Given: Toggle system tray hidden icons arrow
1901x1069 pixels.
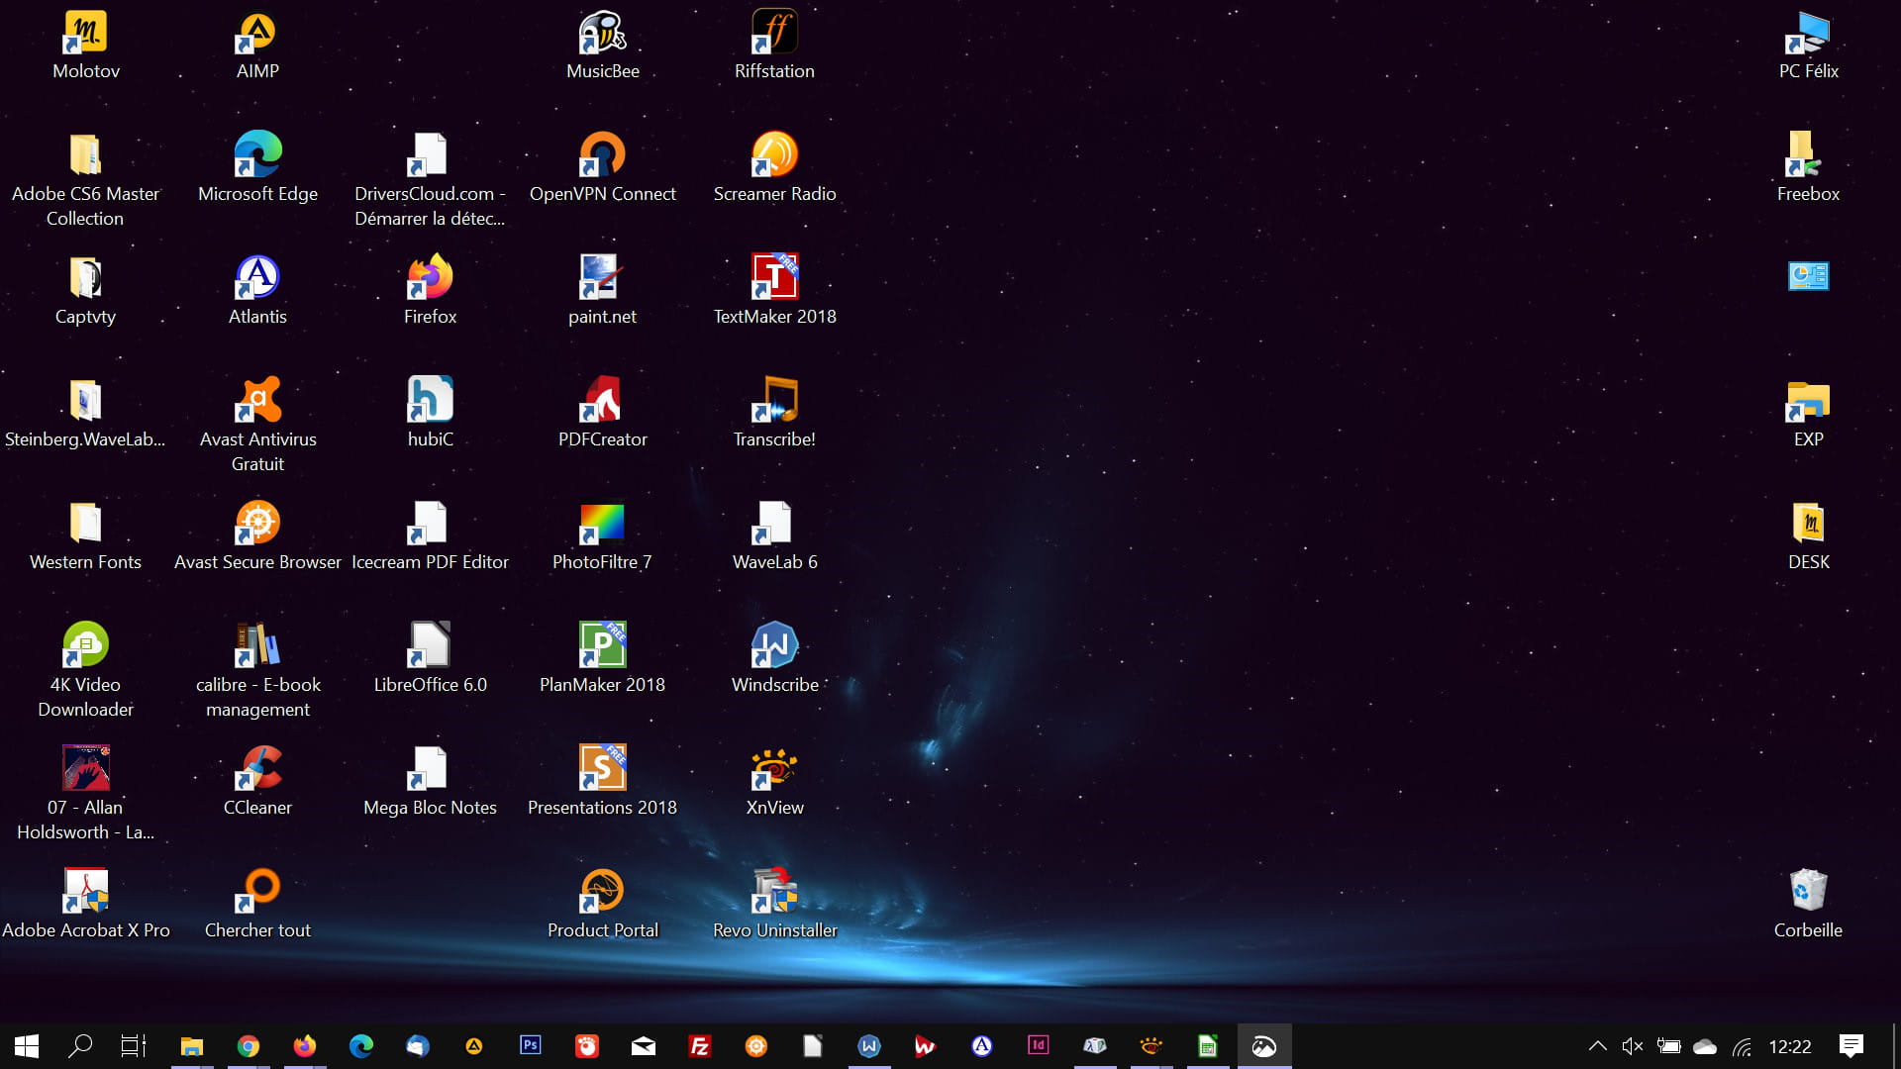Looking at the screenshot, I should click(1599, 1044).
